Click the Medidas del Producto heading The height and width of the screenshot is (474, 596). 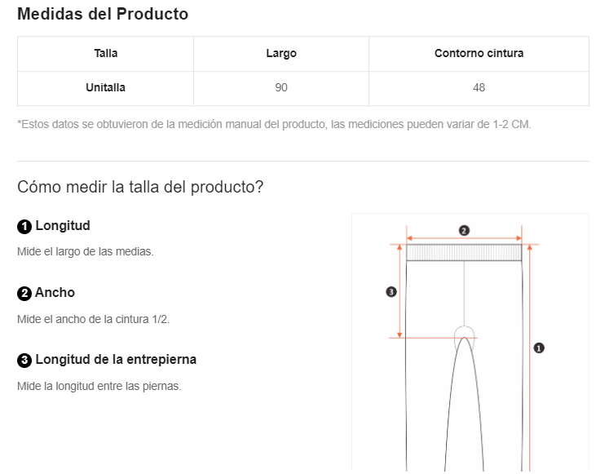[x=103, y=15]
